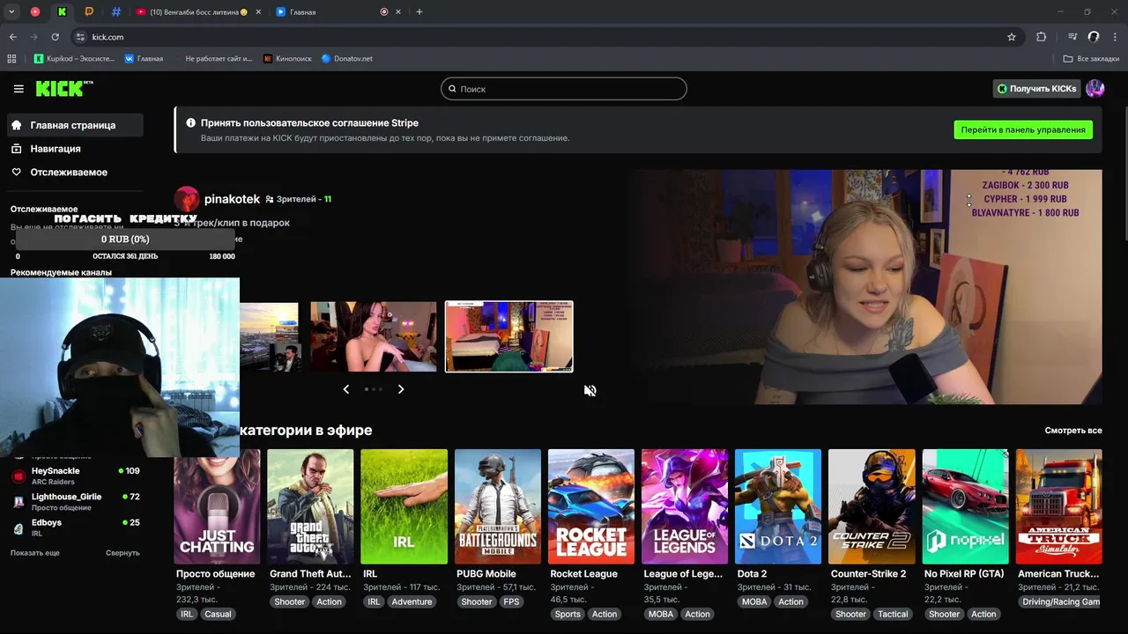Open Edboys recommended channel
This screenshot has height=634, width=1128.
tap(76, 527)
